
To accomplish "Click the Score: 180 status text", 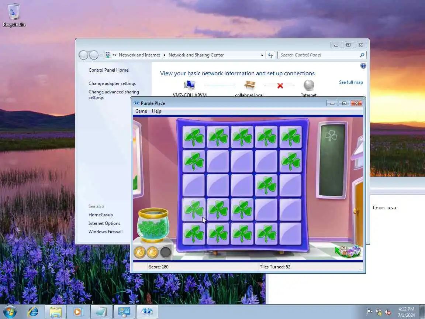I will click(x=159, y=267).
